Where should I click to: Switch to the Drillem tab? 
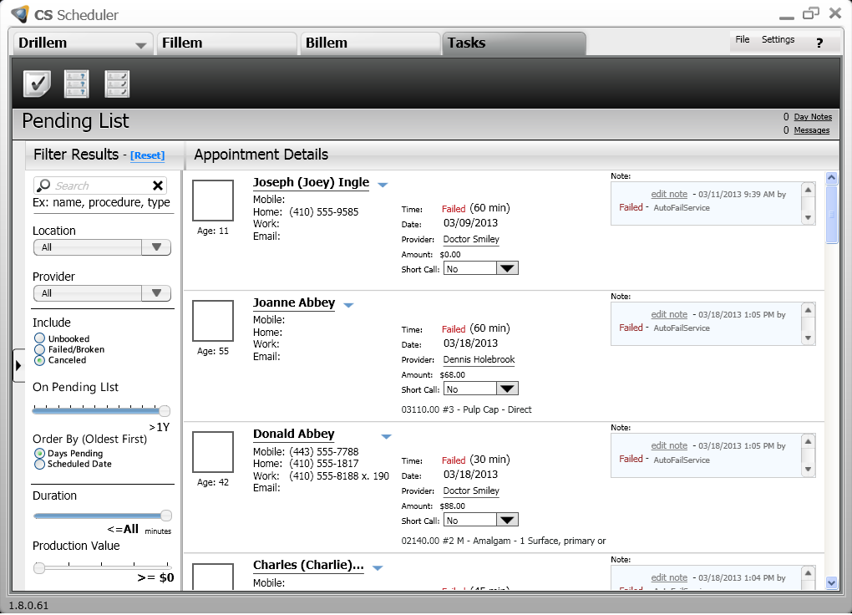coord(82,43)
